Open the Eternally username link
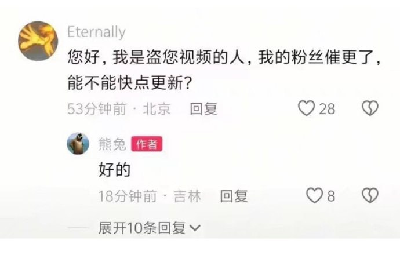 [x=96, y=32]
